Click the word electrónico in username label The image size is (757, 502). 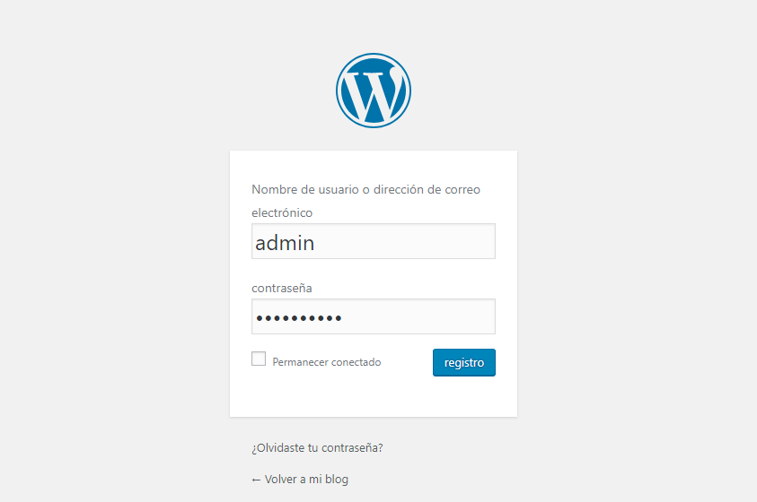tap(282, 212)
